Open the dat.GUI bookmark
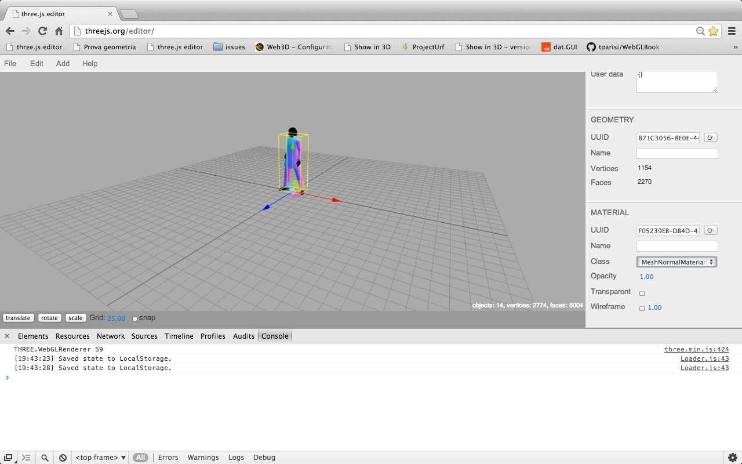The height and width of the screenshot is (464, 742). pyautogui.click(x=559, y=47)
